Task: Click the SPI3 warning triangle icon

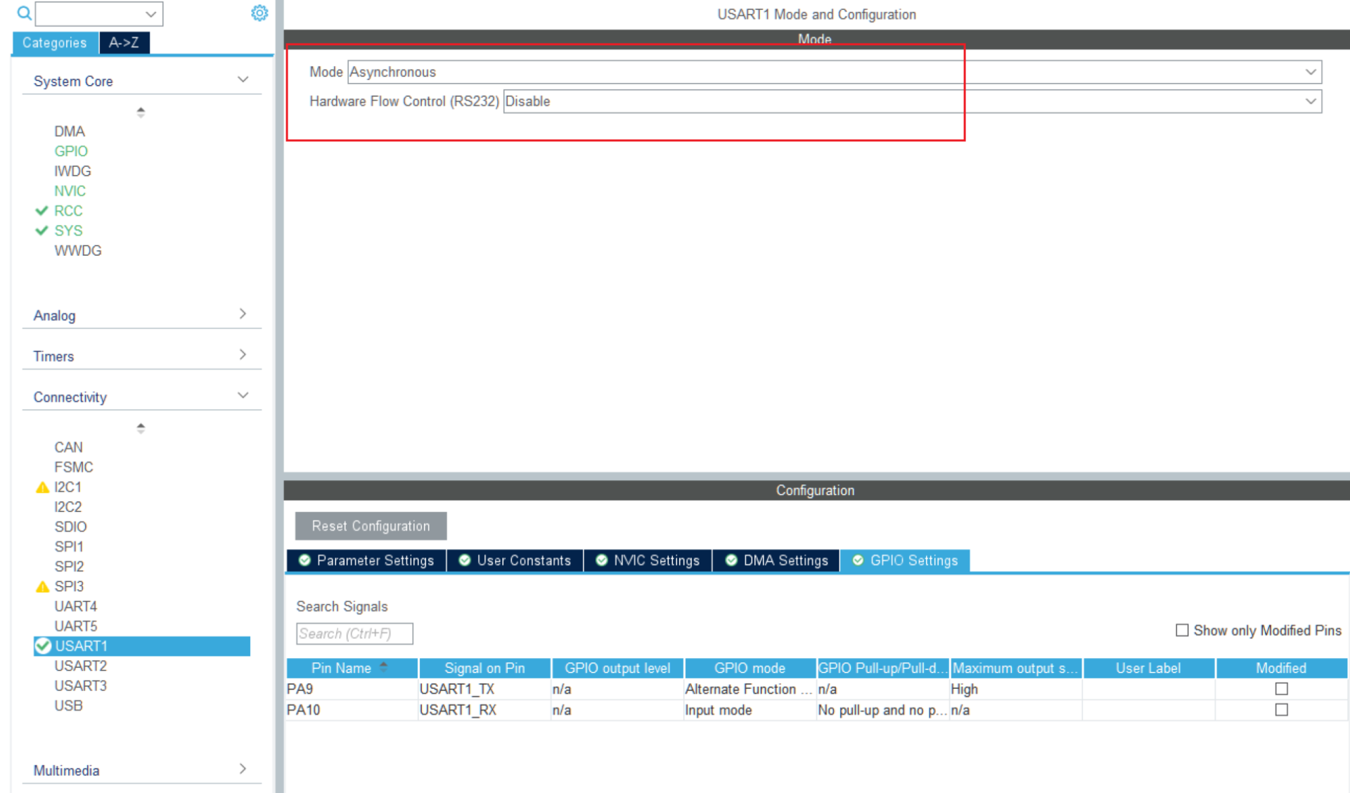Action: [x=42, y=586]
